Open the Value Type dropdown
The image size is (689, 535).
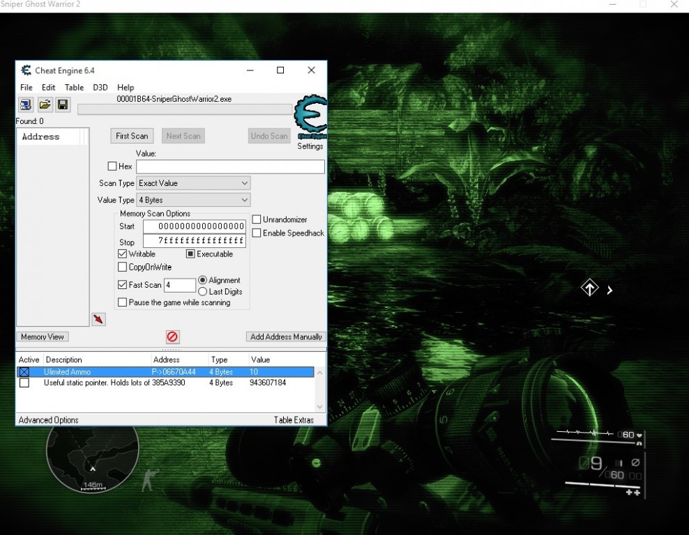(x=193, y=200)
